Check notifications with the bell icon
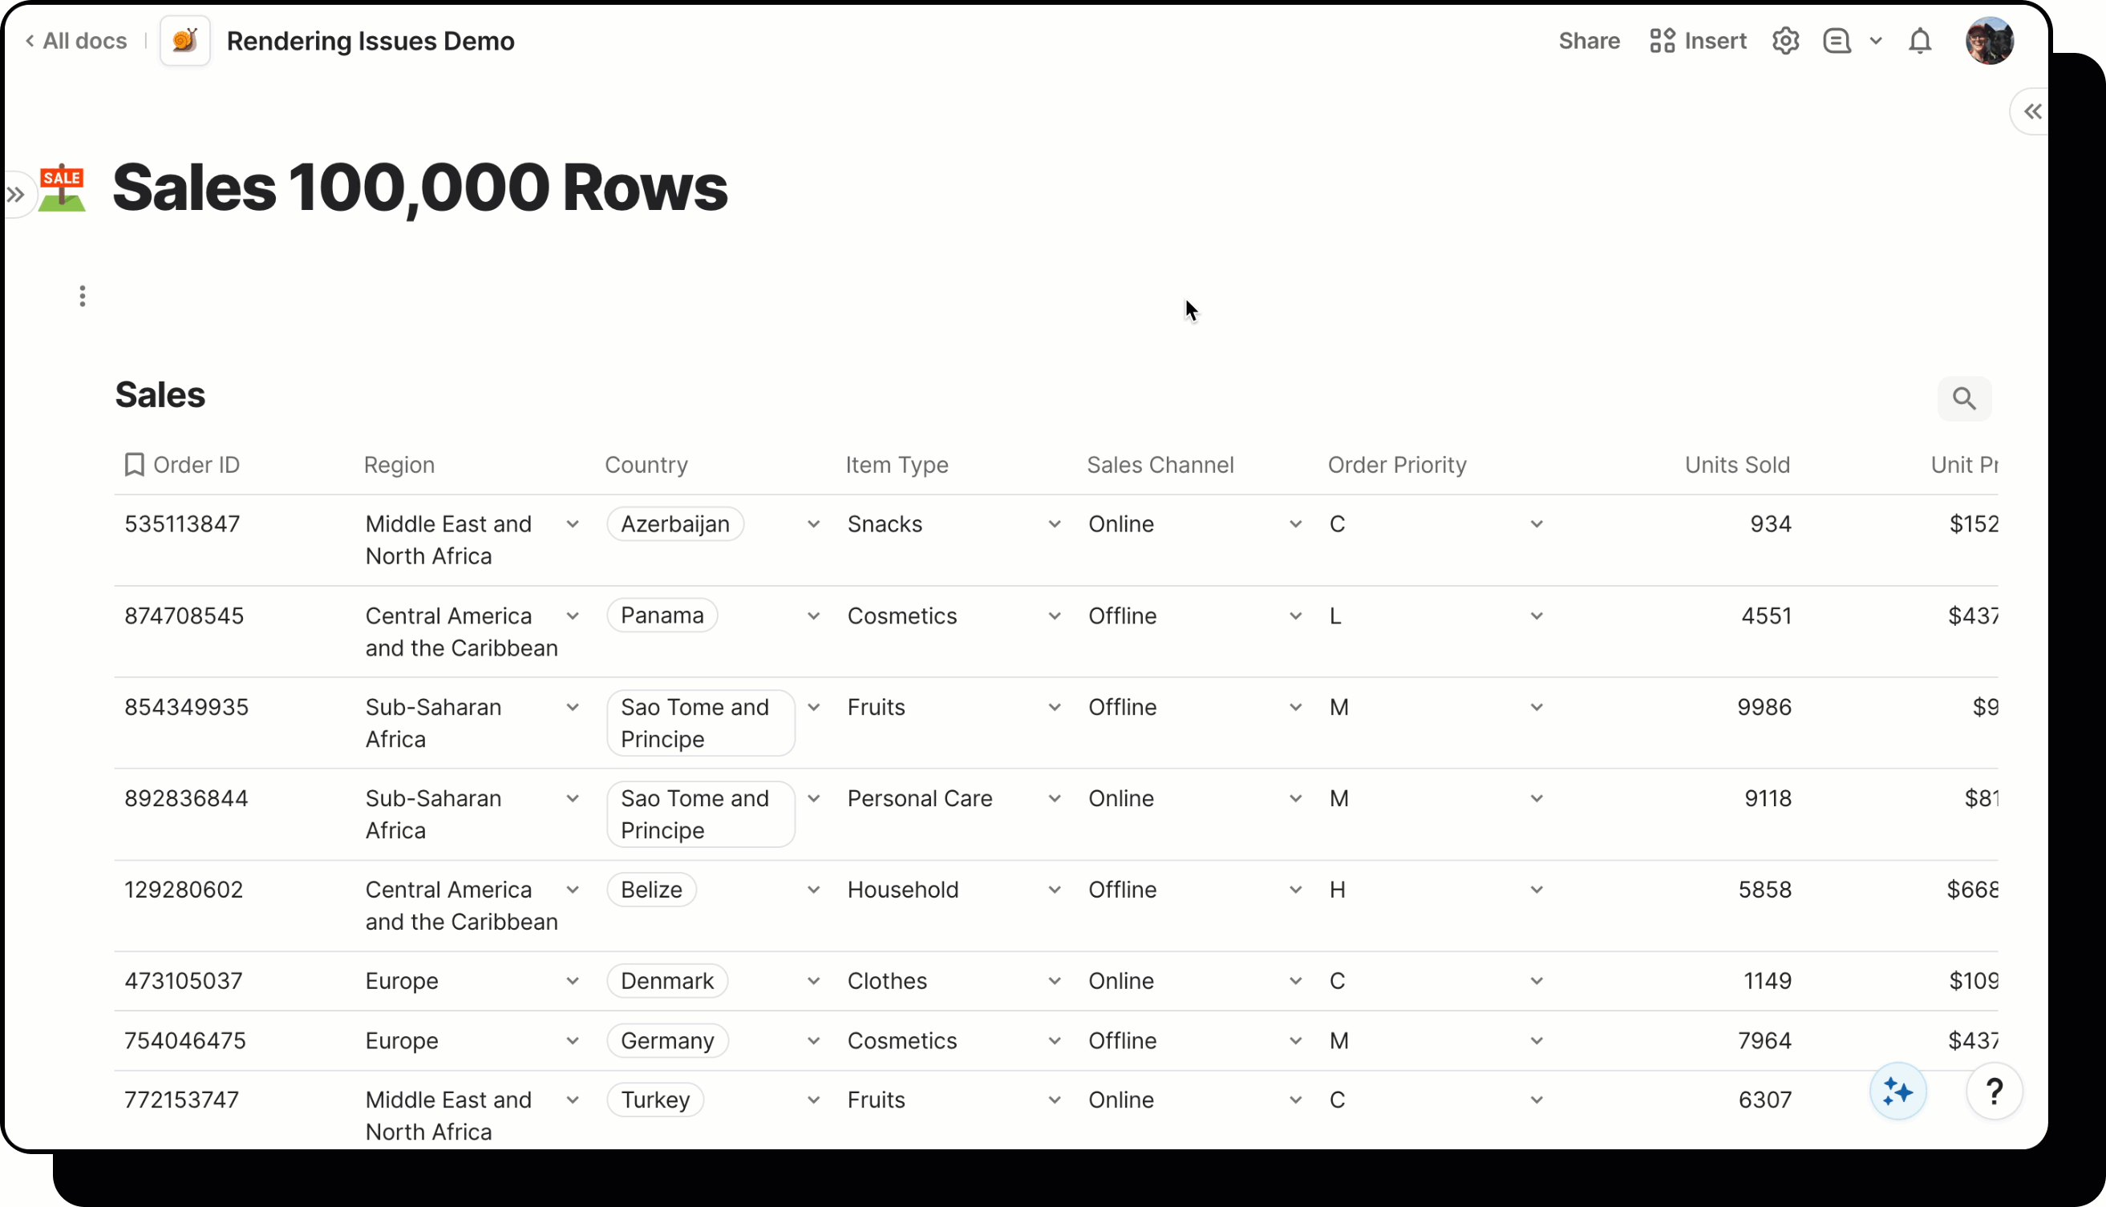The height and width of the screenshot is (1207, 2106). [x=1920, y=41]
